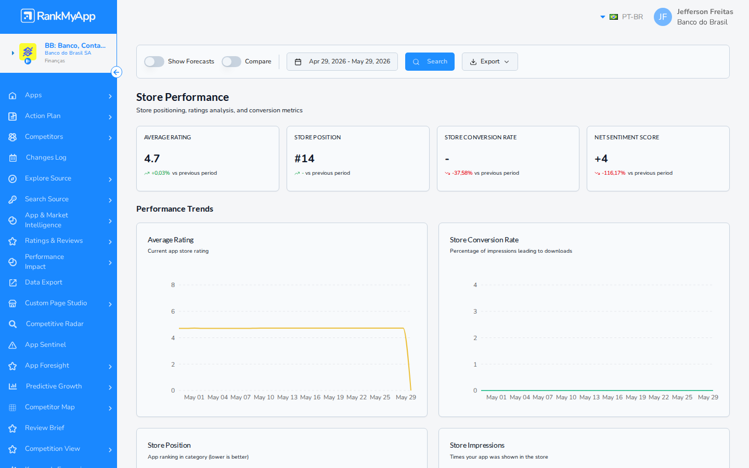
Task: Expand the Competition View chevron
Action: [110, 450]
